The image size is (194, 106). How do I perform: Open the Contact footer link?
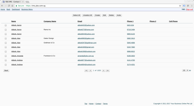coord(98,104)
